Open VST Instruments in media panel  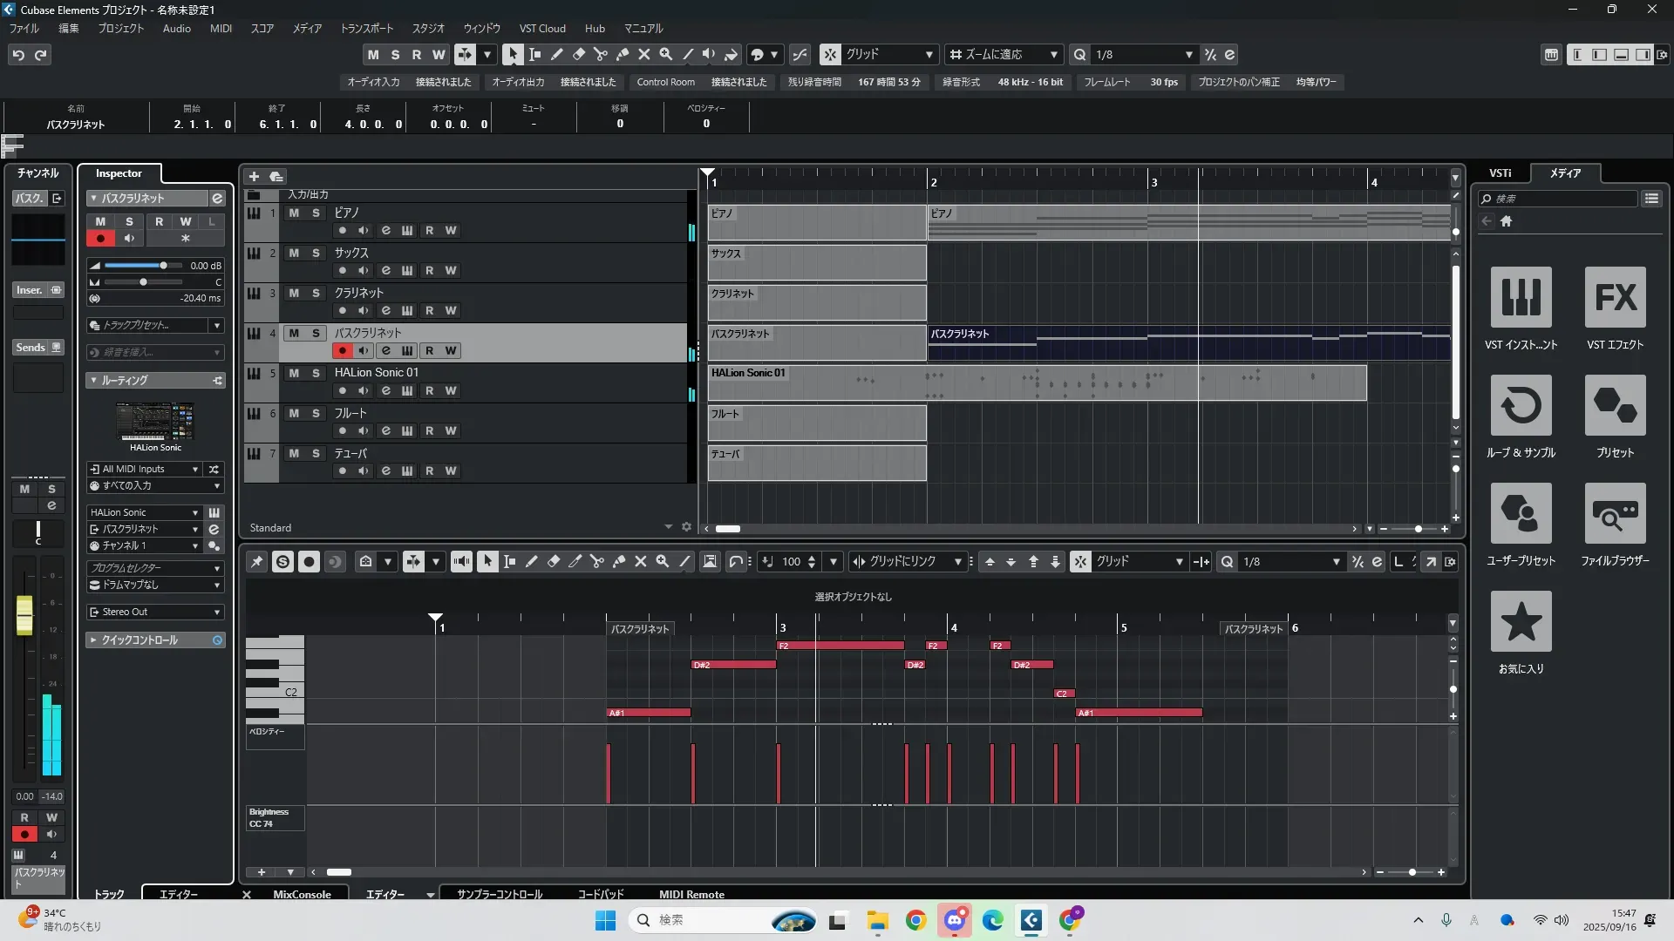click(1521, 298)
